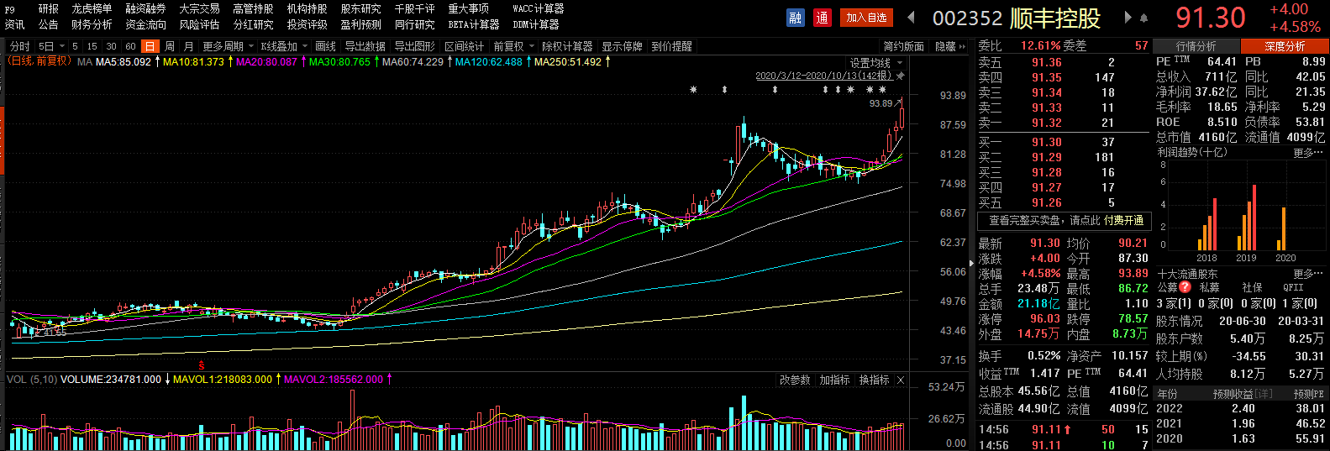This screenshot has width=1330, height=451.
Task: Switch to 行情分析 tab
Action: pyautogui.click(x=1196, y=46)
